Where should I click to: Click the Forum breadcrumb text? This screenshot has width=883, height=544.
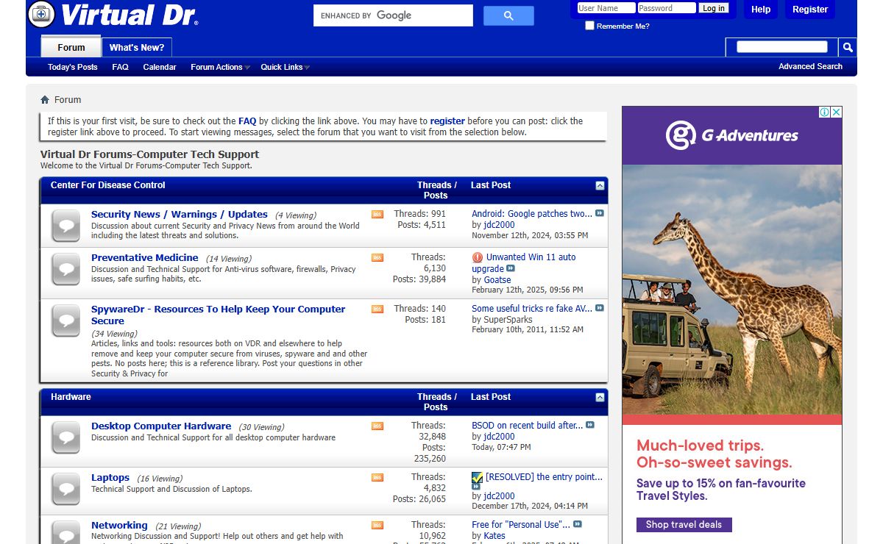pos(68,100)
